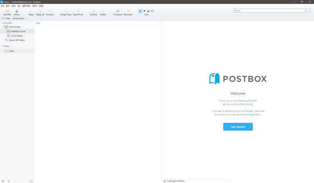Screen dimensions: 314x183
Task: Hide the folder pane with Hide button
Action: click(6, 18)
